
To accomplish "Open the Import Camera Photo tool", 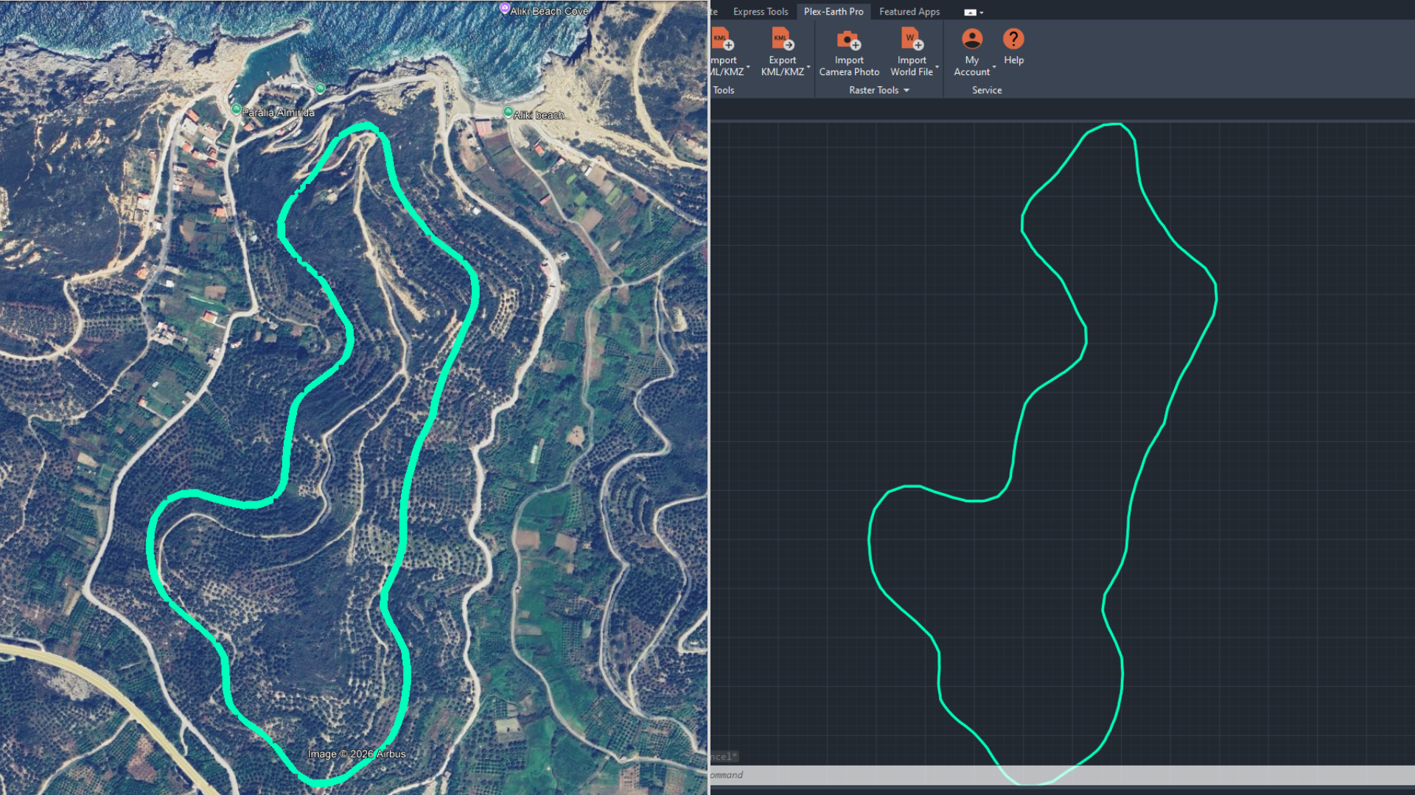I will coord(849,39).
